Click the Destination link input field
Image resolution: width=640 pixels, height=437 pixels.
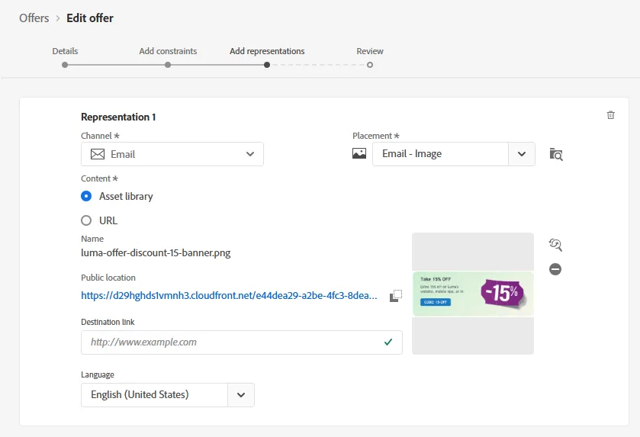click(x=242, y=342)
